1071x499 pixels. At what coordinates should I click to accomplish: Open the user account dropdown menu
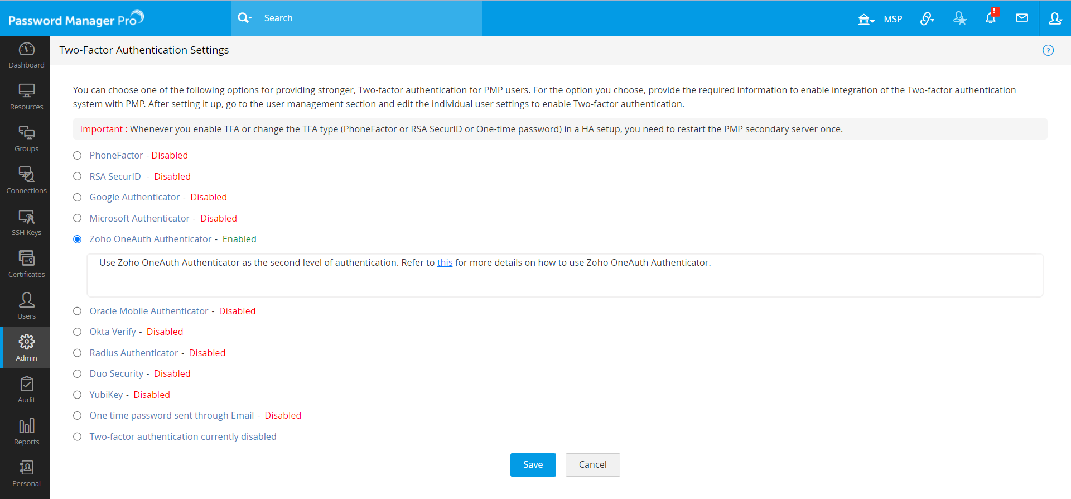(1055, 18)
